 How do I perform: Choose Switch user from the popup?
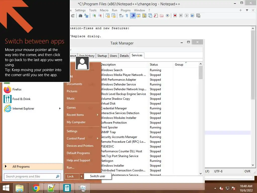(98, 176)
